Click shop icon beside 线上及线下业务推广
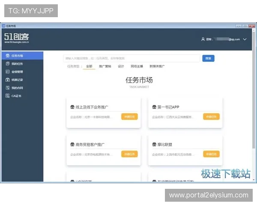The height and width of the screenshot is (206, 257). (x=72, y=107)
